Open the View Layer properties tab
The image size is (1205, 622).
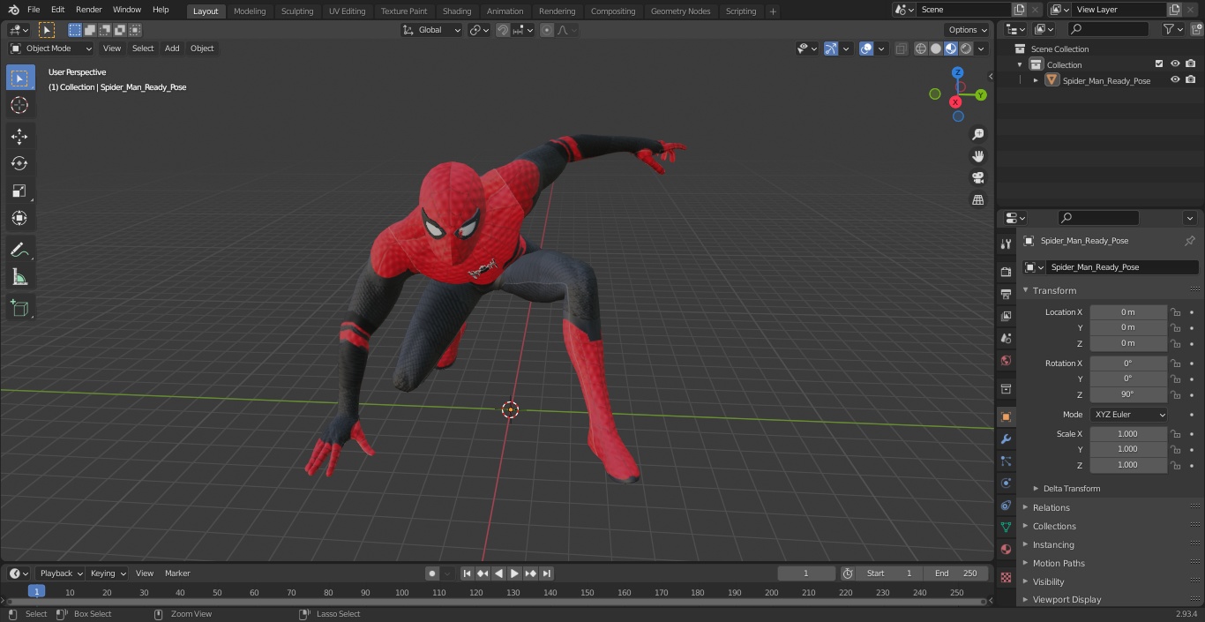click(1006, 316)
